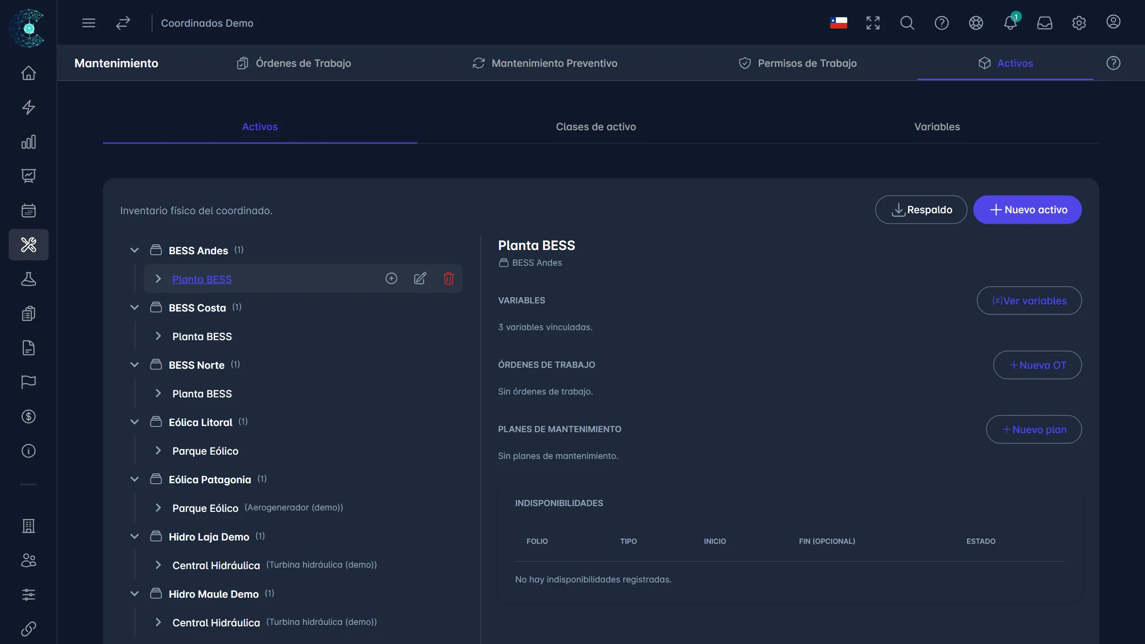Open the lab flask sidebar icon
The height and width of the screenshot is (644, 1145).
(29, 279)
